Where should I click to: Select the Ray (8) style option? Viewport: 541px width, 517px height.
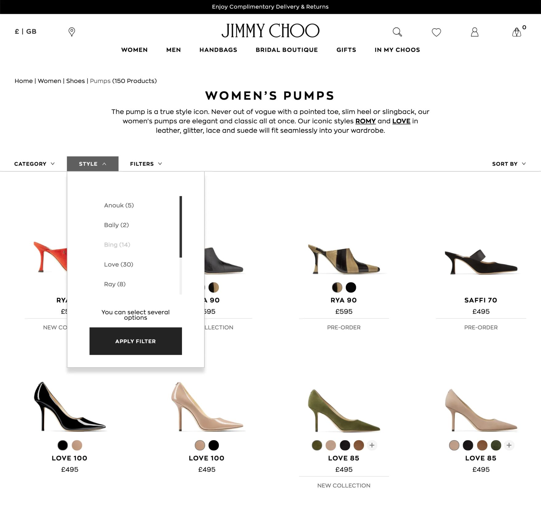pyautogui.click(x=115, y=284)
